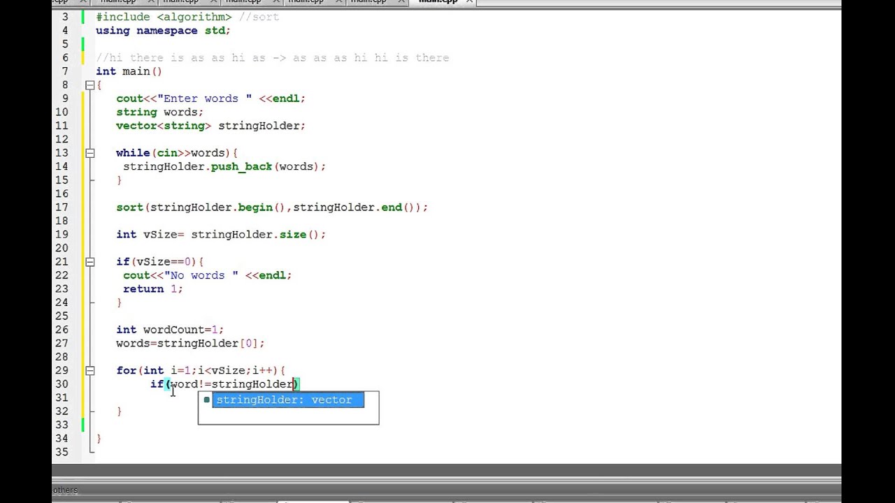Image resolution: width=895 pixels, height=503 pixels.
Task: Click line number 35 in the margin
Action: (x=60, y=452)
